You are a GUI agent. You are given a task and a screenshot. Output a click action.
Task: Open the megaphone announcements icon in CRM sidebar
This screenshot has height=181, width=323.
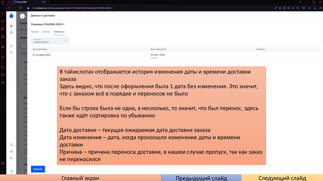[11, 53]
